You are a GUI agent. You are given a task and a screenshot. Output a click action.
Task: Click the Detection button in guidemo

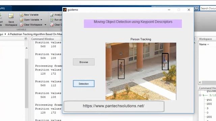coord(84,84)
